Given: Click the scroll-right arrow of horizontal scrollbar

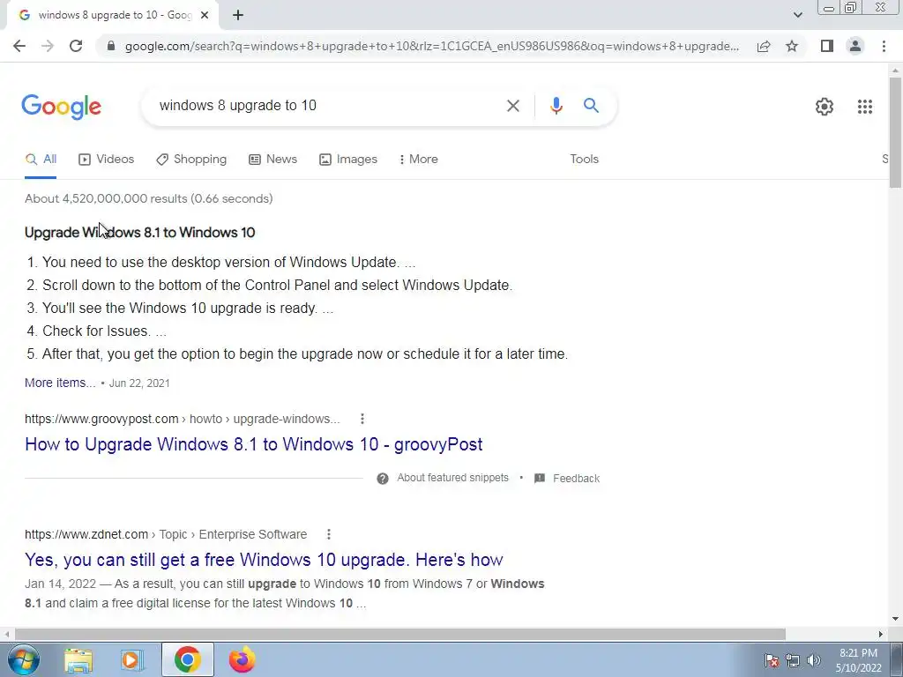Looking at the screenshot, I should (x=881, y=634).
